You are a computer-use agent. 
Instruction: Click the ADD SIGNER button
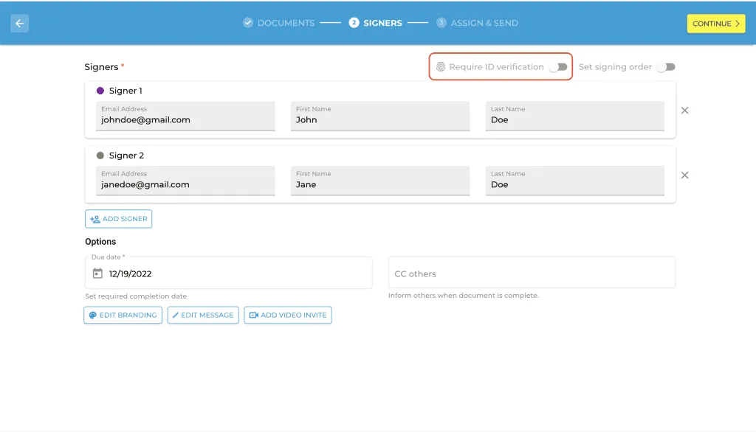(118, 218)
